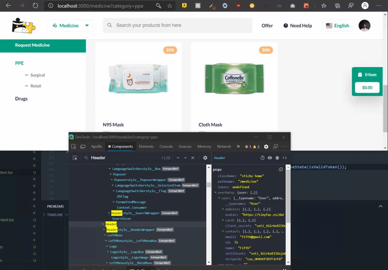
Task: Open Components view settings gear
Action: pyautogui.click(x=205, y=158)
